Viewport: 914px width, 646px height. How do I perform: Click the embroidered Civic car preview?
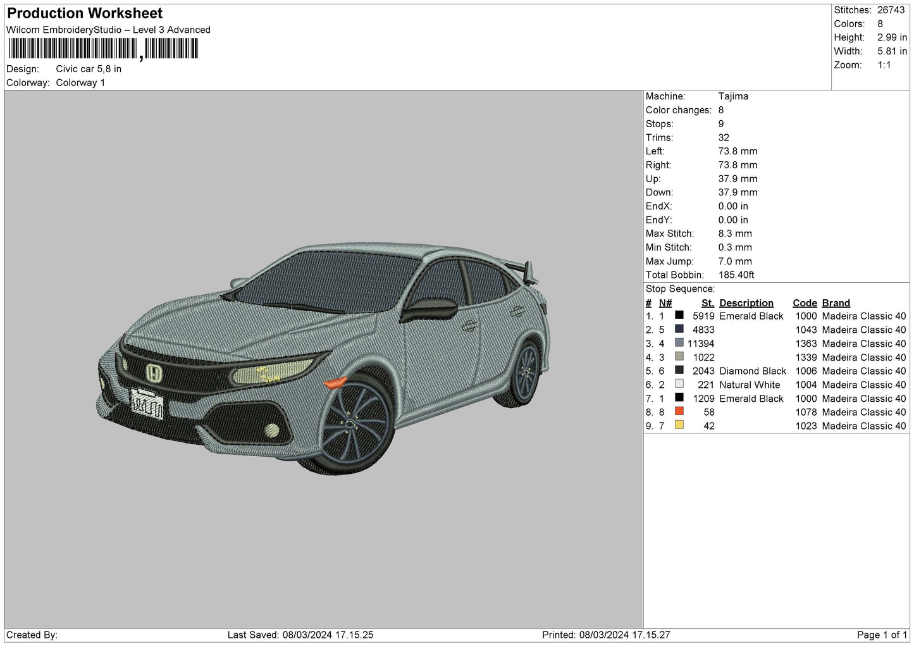tap(324, 358)
